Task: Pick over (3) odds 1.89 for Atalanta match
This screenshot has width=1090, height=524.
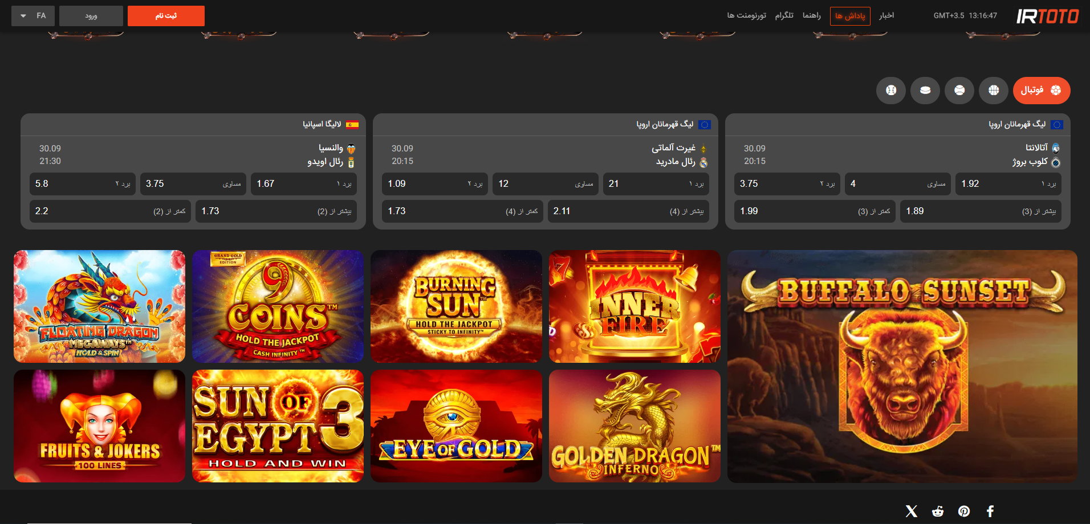Action: [x=980, y=211]
